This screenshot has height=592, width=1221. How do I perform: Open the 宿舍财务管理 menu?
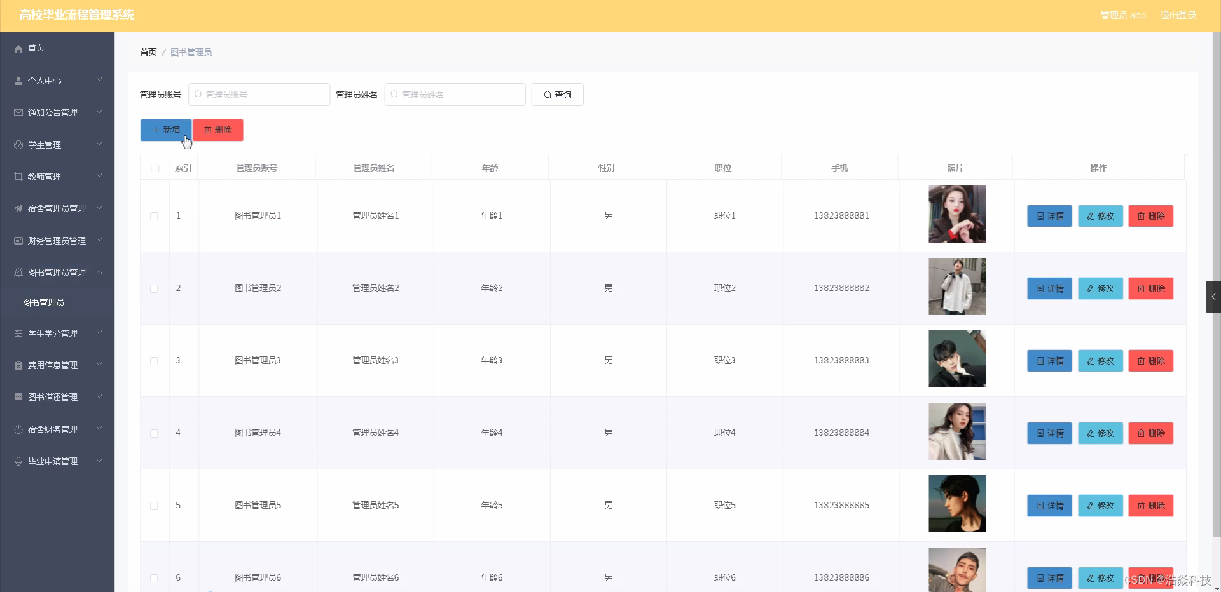click(57, 429)
